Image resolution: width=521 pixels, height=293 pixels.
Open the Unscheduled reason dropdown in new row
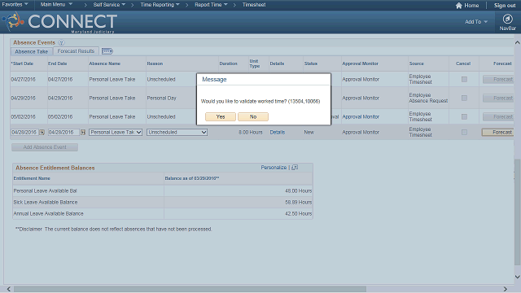(x=177, y=132)
